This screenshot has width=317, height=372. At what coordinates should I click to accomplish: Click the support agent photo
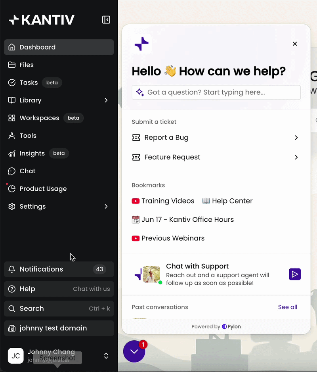tap(151, 274)
